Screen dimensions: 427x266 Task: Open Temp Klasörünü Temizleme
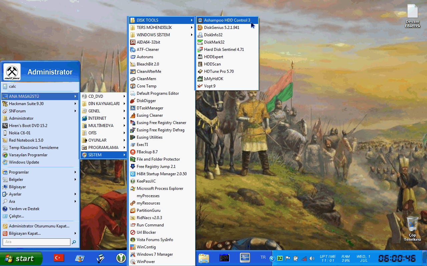coord(40,148)
